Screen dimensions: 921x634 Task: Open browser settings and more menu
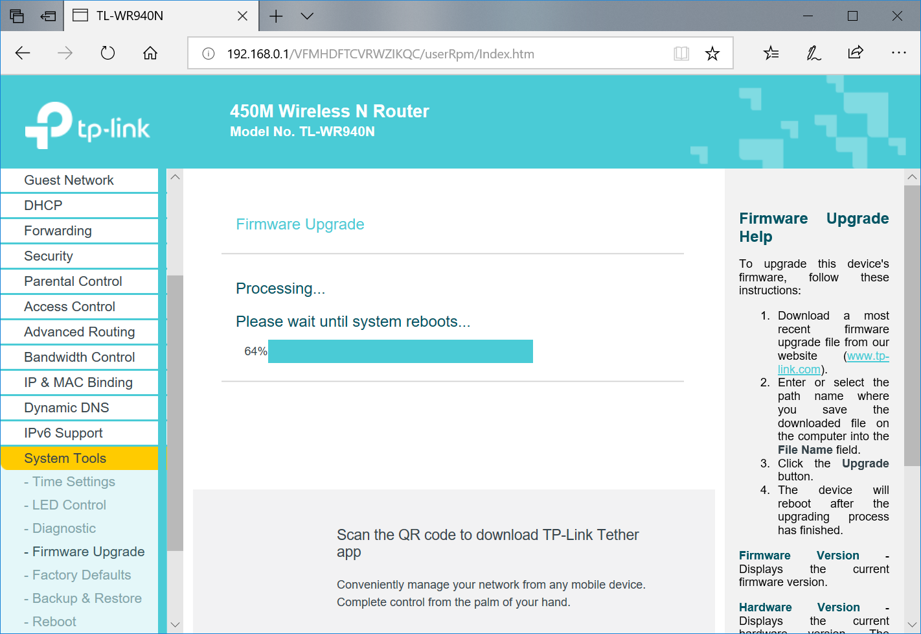pos(899,53)
